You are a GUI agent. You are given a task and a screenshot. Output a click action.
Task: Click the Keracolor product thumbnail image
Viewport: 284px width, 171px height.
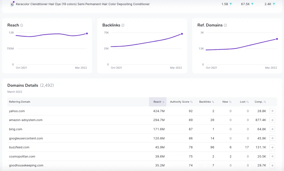tap(12, 4)
